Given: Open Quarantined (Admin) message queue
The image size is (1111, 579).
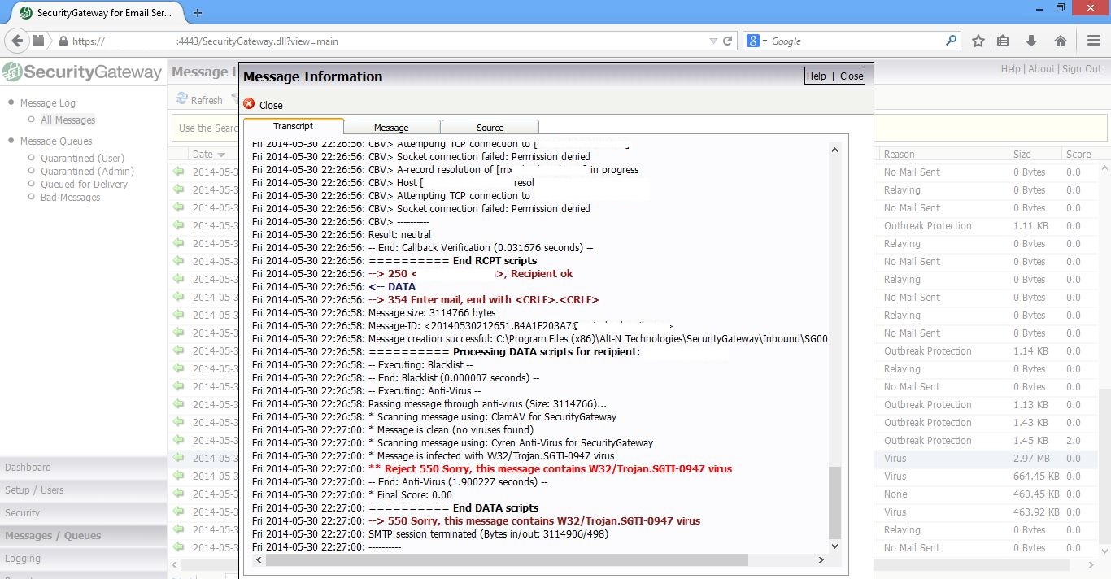Looking at the screenshot, I should coord(87,172).
